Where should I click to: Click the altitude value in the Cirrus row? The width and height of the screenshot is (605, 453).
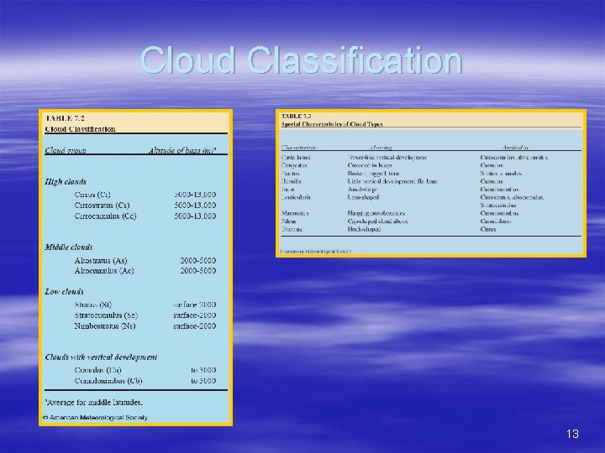[195, 195]
